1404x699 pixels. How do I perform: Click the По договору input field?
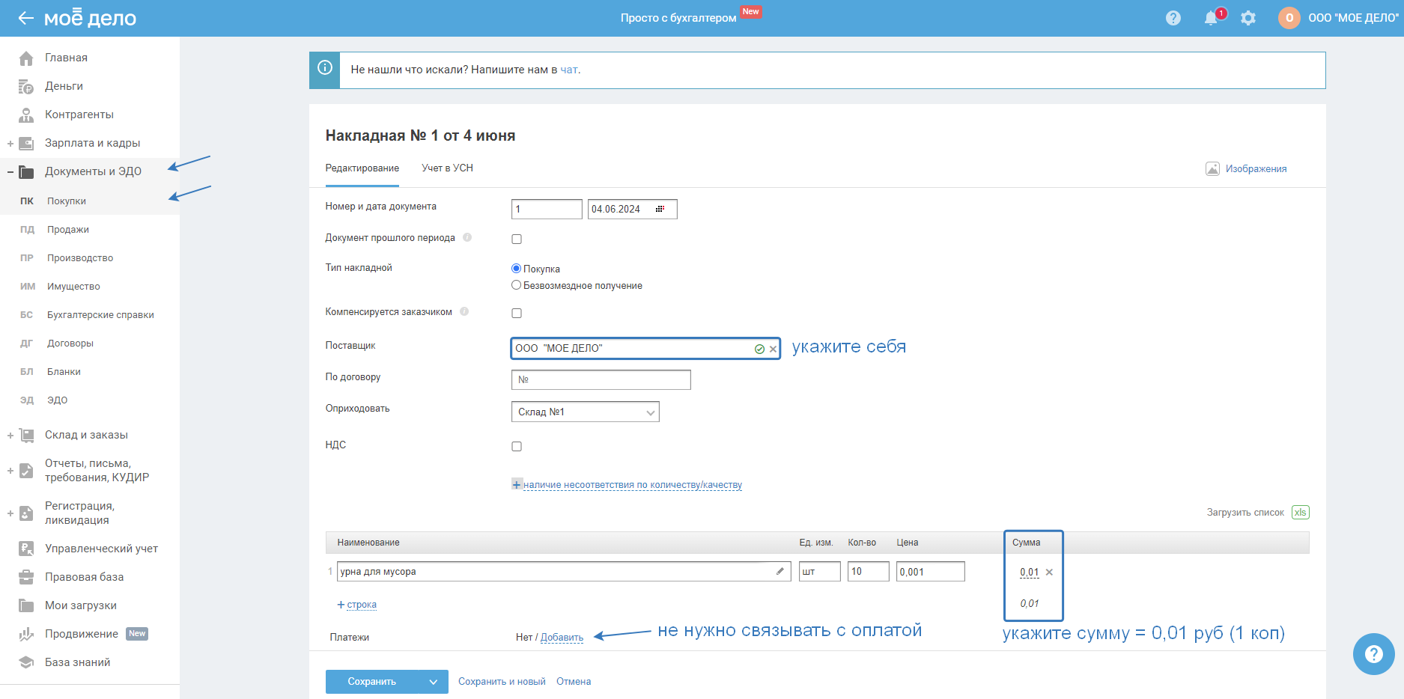pyautogui.click(x=601, y=379)
